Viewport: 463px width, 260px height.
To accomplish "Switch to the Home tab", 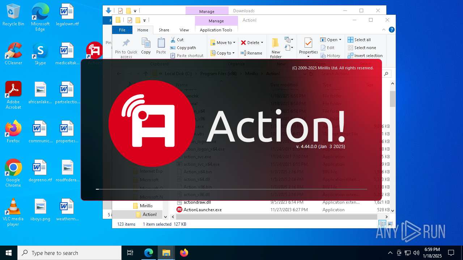I will click(143, 30).
